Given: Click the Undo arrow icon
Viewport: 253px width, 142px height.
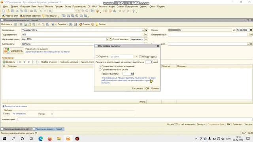Looking at the screenshot, I should tap(41, 11).
